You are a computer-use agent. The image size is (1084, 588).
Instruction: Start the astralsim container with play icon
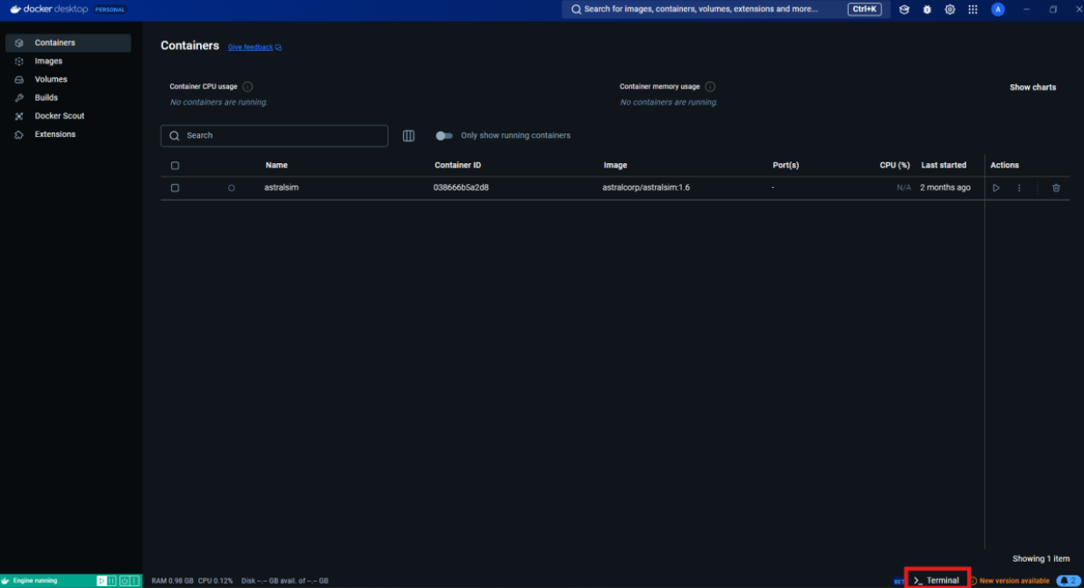click(x=996, y=188)
